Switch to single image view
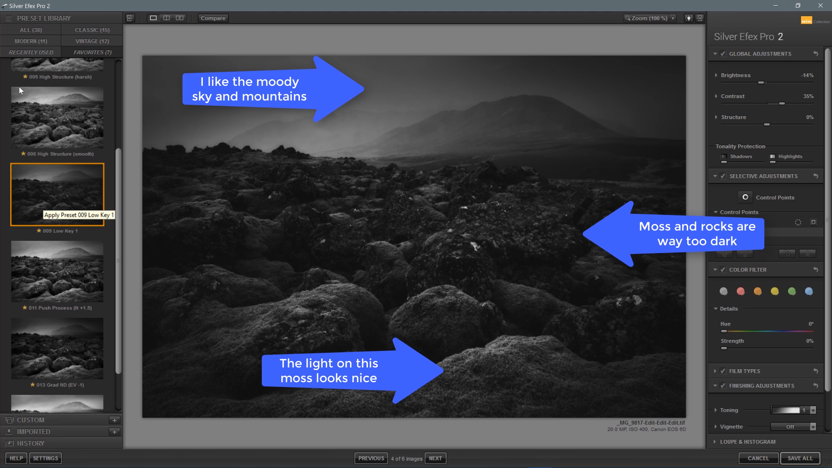832x468 pixels. [153, 18]
